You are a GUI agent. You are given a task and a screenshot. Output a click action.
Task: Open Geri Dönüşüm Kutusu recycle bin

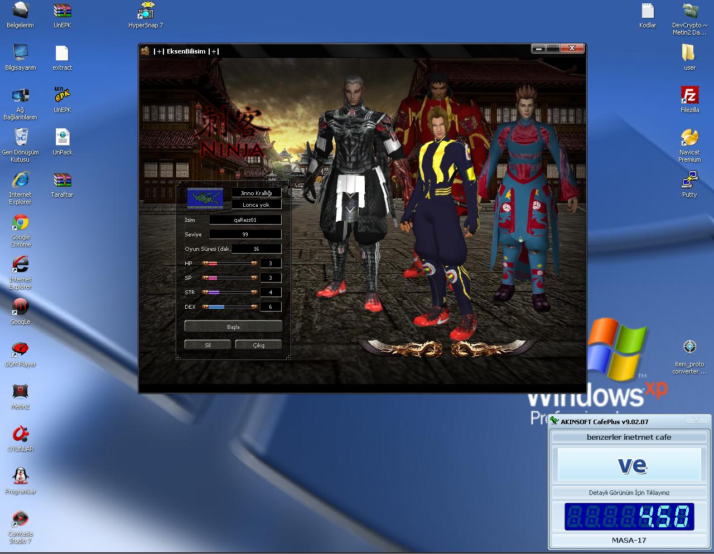(20, 145)
